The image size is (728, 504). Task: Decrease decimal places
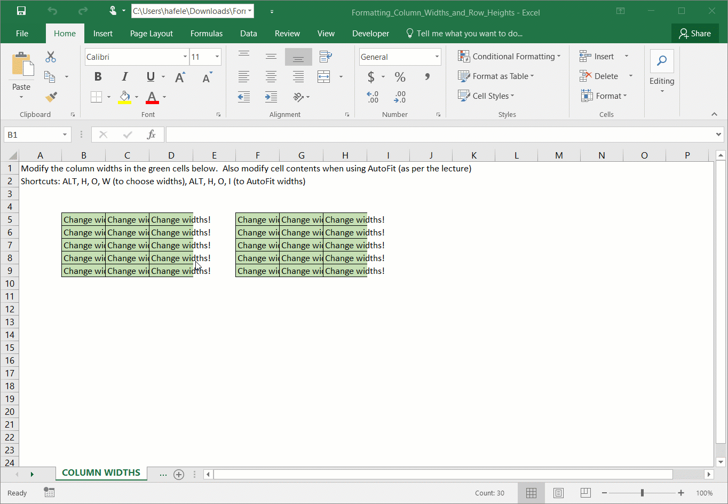click(x=400, y=97)
